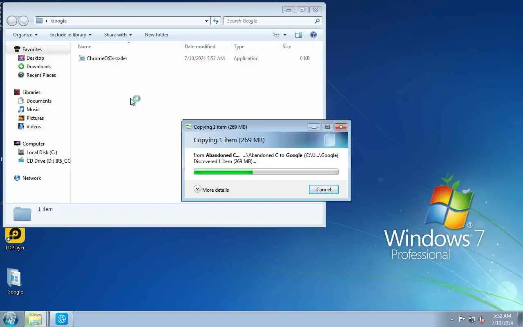Click '1 item' in details pane
This screenshot has width=523, height=327.
point(45,209)
